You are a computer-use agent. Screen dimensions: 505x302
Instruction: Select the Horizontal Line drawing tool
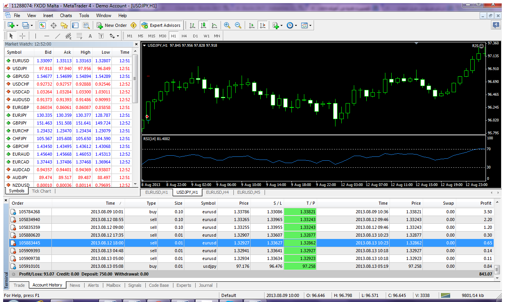[x=46, y=36]
